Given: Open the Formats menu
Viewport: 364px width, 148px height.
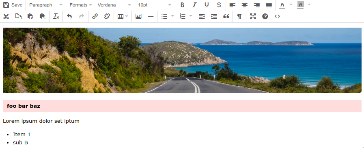Looking at the screenshot, I should (81, 5).
